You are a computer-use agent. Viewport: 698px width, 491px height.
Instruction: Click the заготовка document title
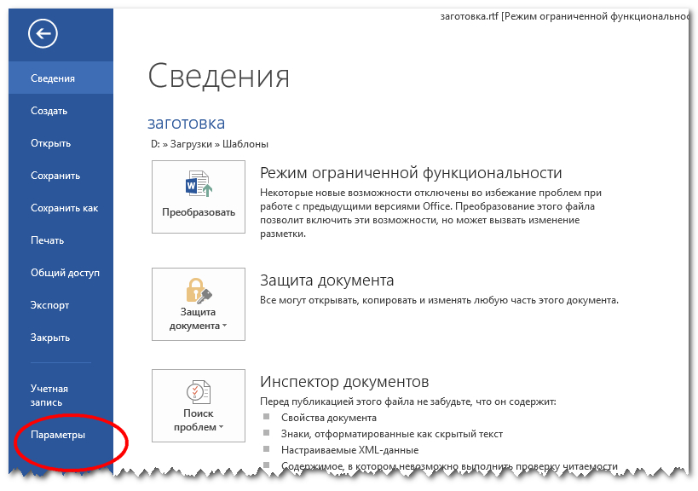point(186,124)
